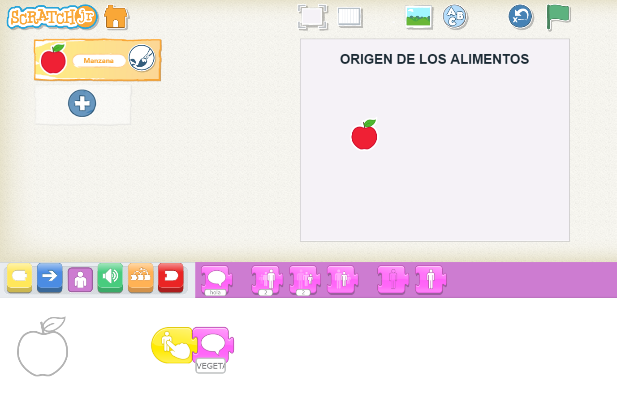Start the project with the green flag
Image resolution: width=617 pixels, height=393 pixels.
[558, 17]
